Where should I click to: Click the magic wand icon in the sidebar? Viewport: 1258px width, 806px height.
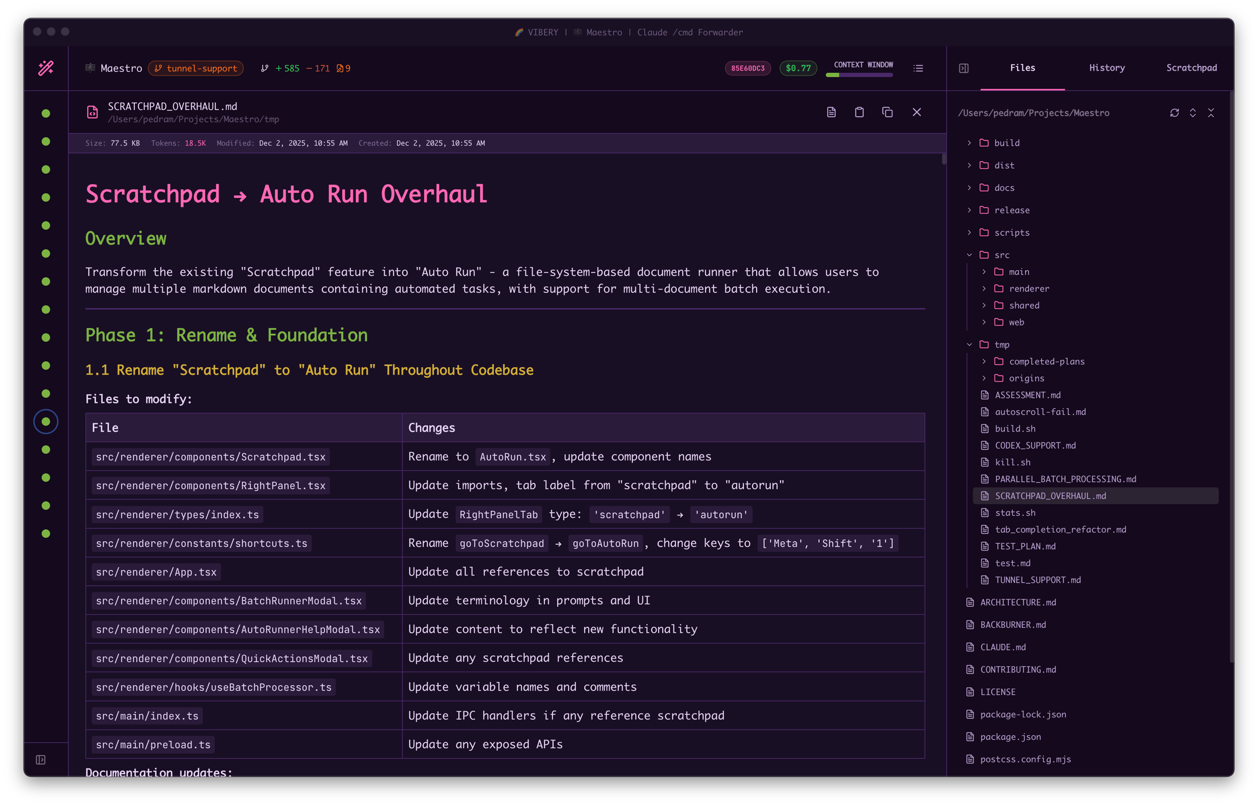click(45, 68)
